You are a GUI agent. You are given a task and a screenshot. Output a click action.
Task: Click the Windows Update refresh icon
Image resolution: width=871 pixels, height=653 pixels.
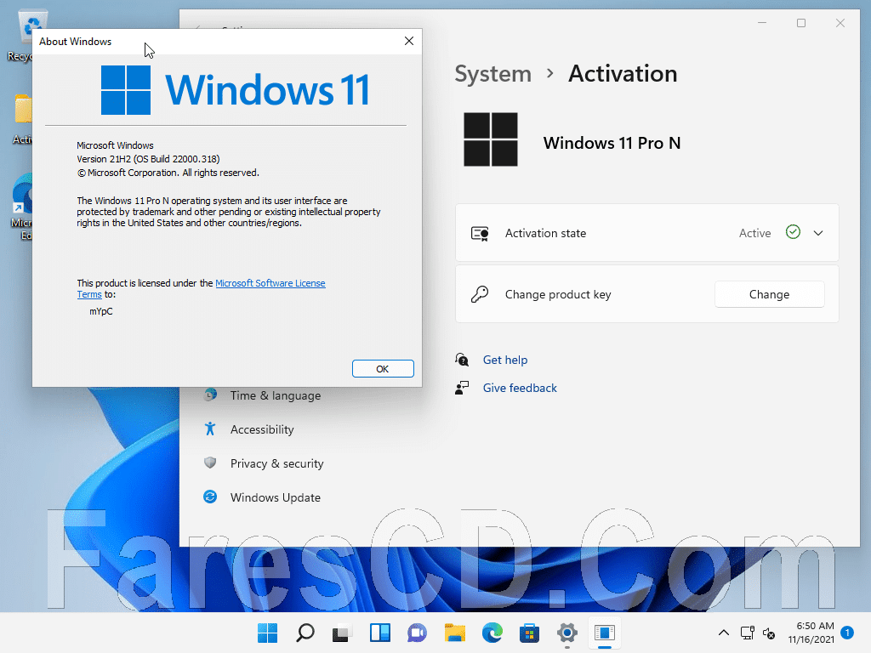click(x=210, y=497)
